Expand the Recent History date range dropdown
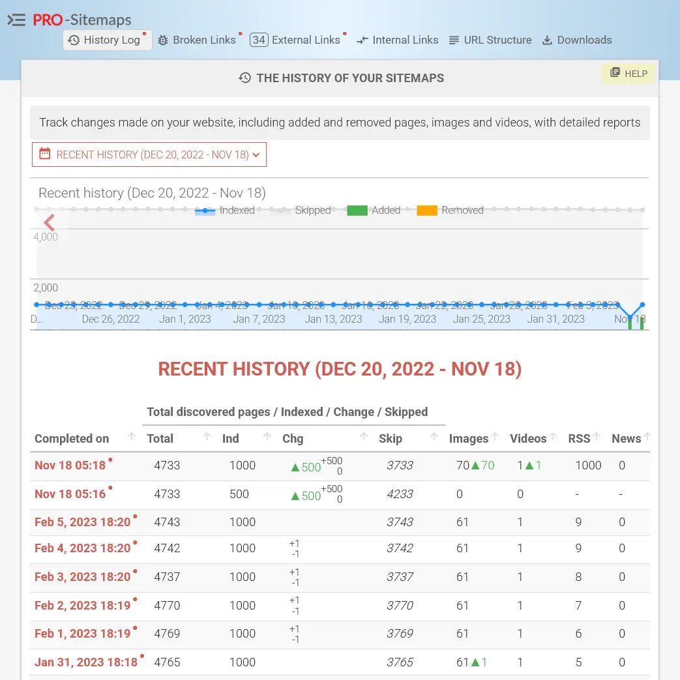Screen dimensions: 680x680 click(149, 155)
